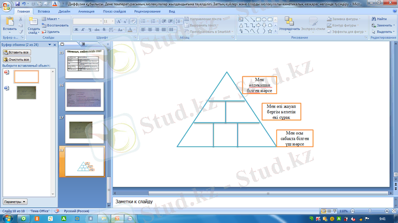The image size is (398, 223).
Task: Toggle center text alignment
Action: [150, 30]
